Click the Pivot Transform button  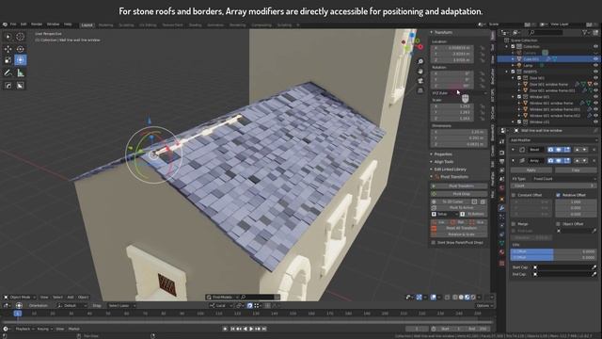tap(459, 186)
